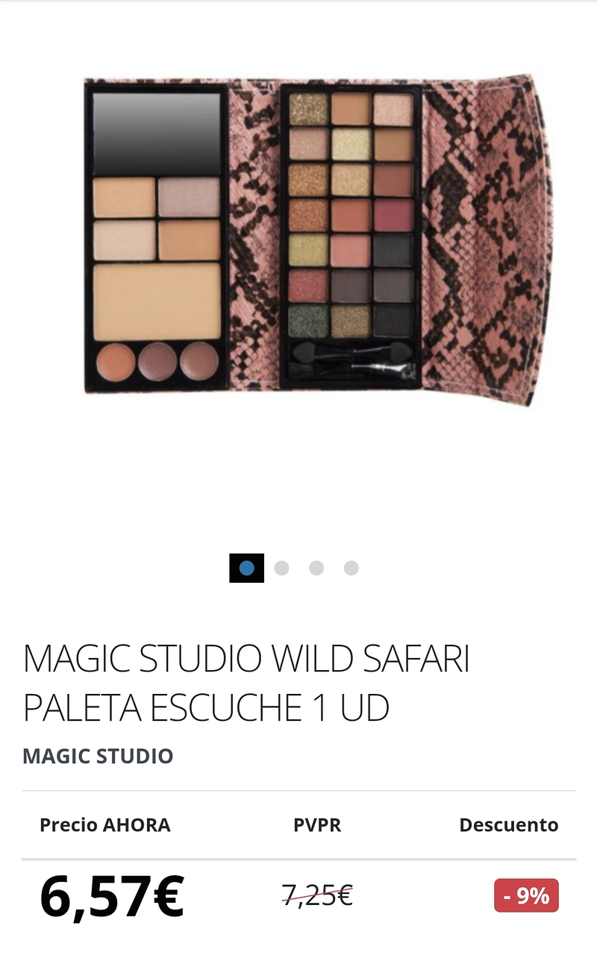The image size is (597, 967).
Task: Show the third product image via dot
Action: [316, 568]
